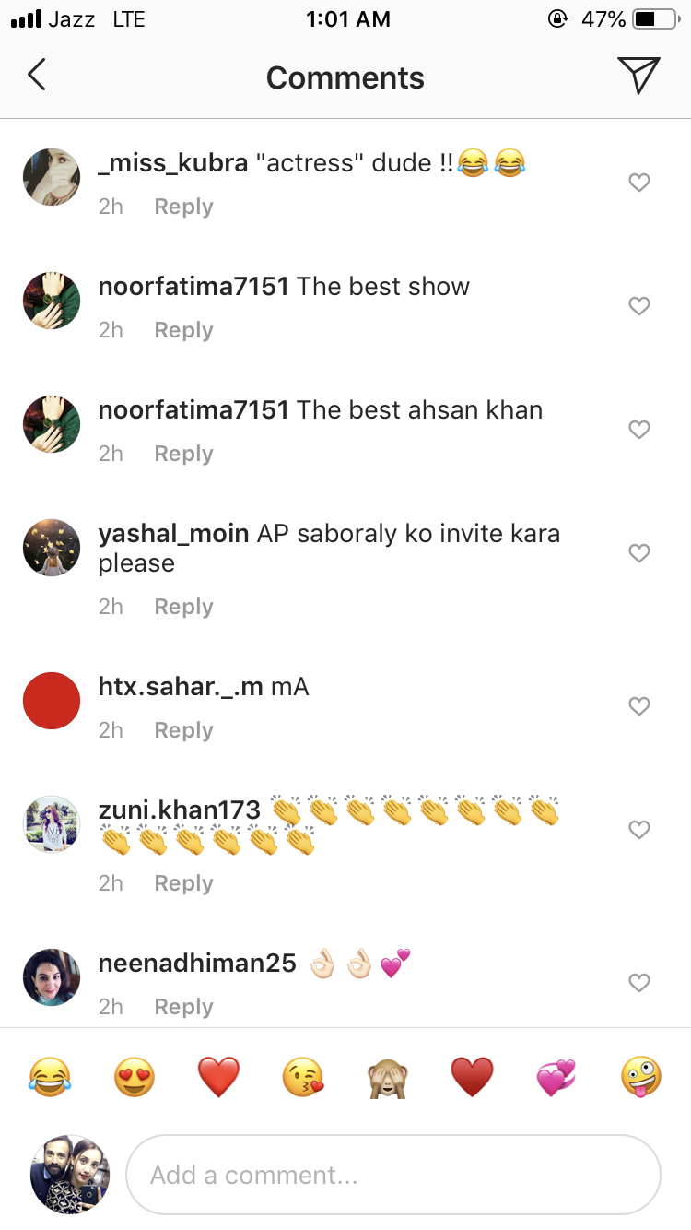Reply to neenadhiman25's comment
The width and height of the screenshot is (691, 1230).
pyautogui.click(x=183, y=1007)
